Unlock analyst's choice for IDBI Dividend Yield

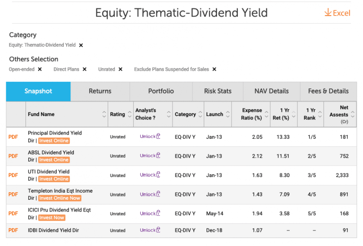pyautogui.click(x=150, y=230)
